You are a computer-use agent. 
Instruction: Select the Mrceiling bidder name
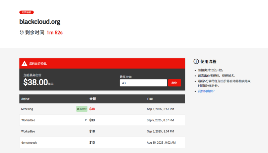pyautogui.click(x=27, y=109)
